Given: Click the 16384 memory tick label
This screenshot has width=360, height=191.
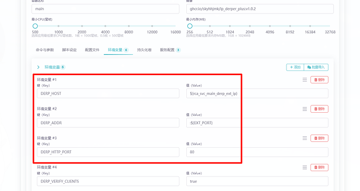Looking at the screenshot, I should click(x=310, y=32).
